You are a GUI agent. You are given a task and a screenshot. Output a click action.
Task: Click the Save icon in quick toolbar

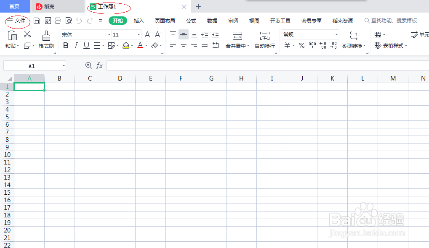click(37, 21)
